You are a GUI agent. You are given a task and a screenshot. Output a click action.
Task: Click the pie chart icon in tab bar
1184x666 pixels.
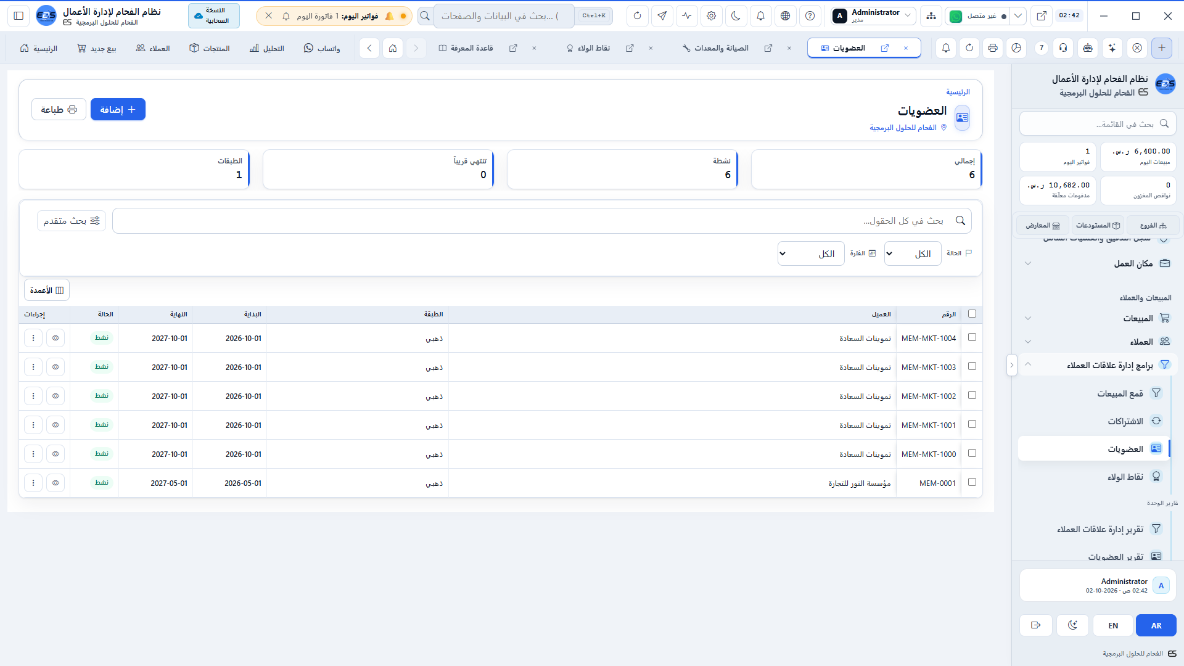[1016, 47]
